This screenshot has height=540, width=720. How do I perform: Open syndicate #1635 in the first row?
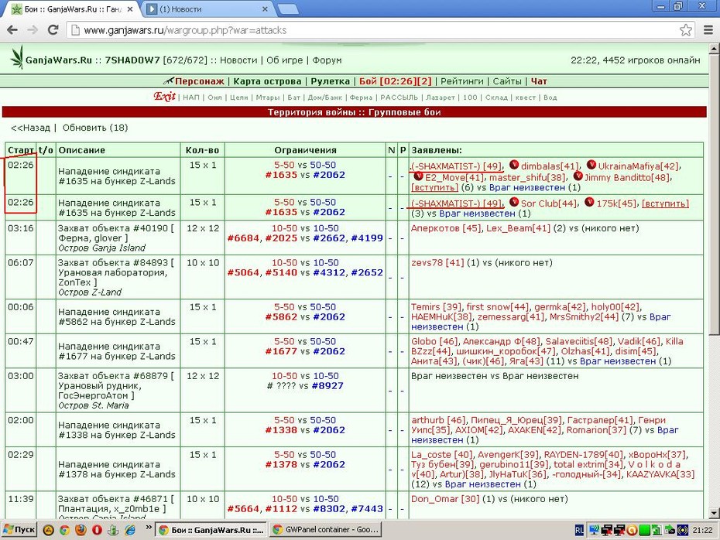pos(281,175)
